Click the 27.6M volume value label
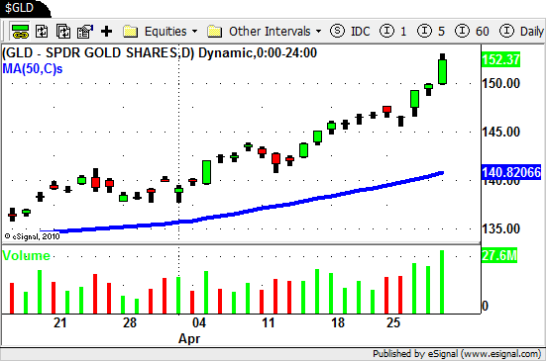546x361 pixels. [x=499, y=255]
